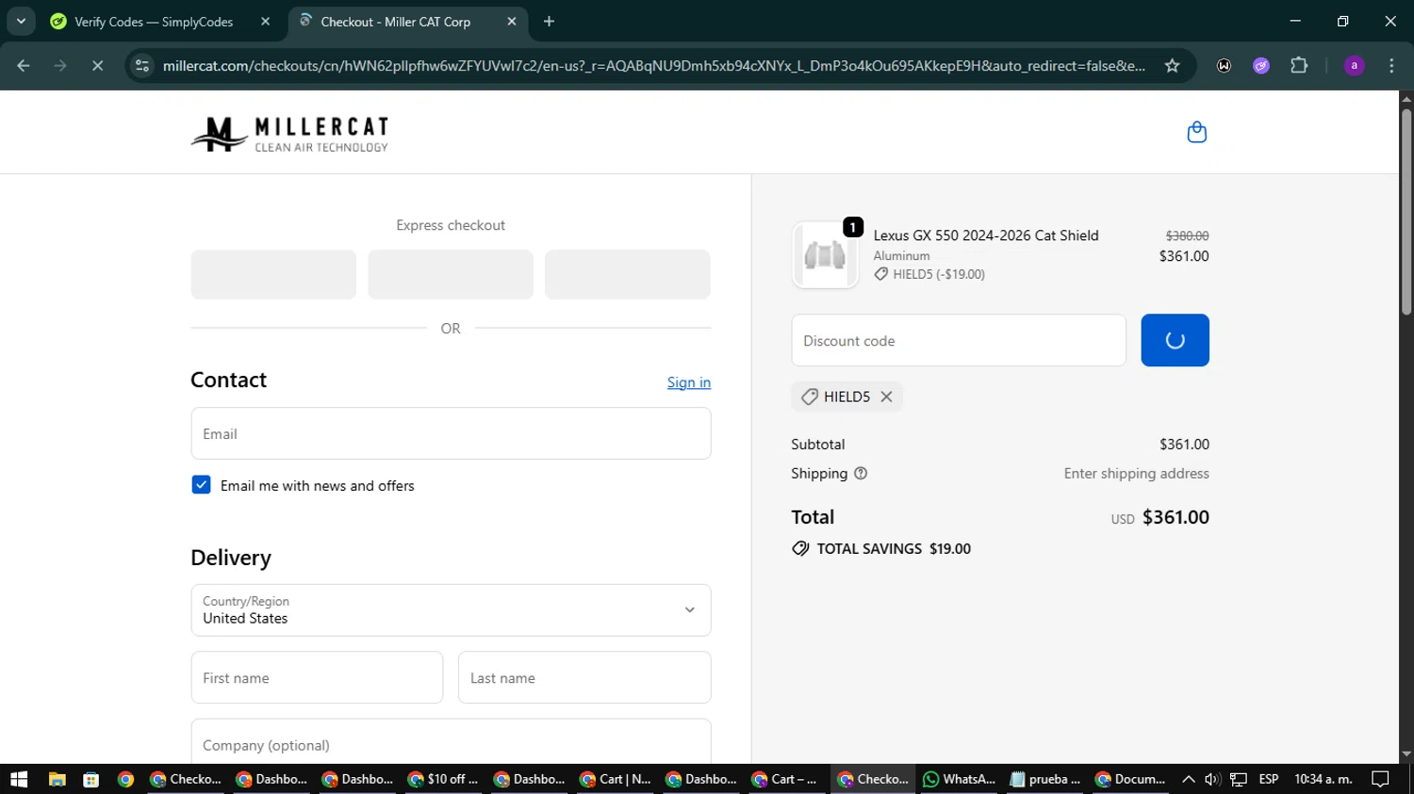The width and height of the screenshot is (1414, 794).
Task: View site information icon in address bar
Action: (x=142, y=66)
